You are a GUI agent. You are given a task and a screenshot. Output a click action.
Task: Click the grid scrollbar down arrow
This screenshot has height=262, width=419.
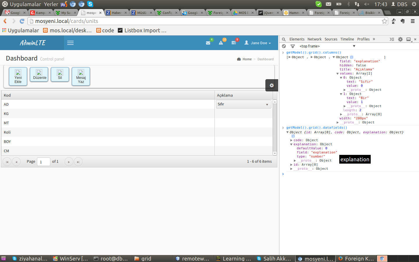point(275,153)
